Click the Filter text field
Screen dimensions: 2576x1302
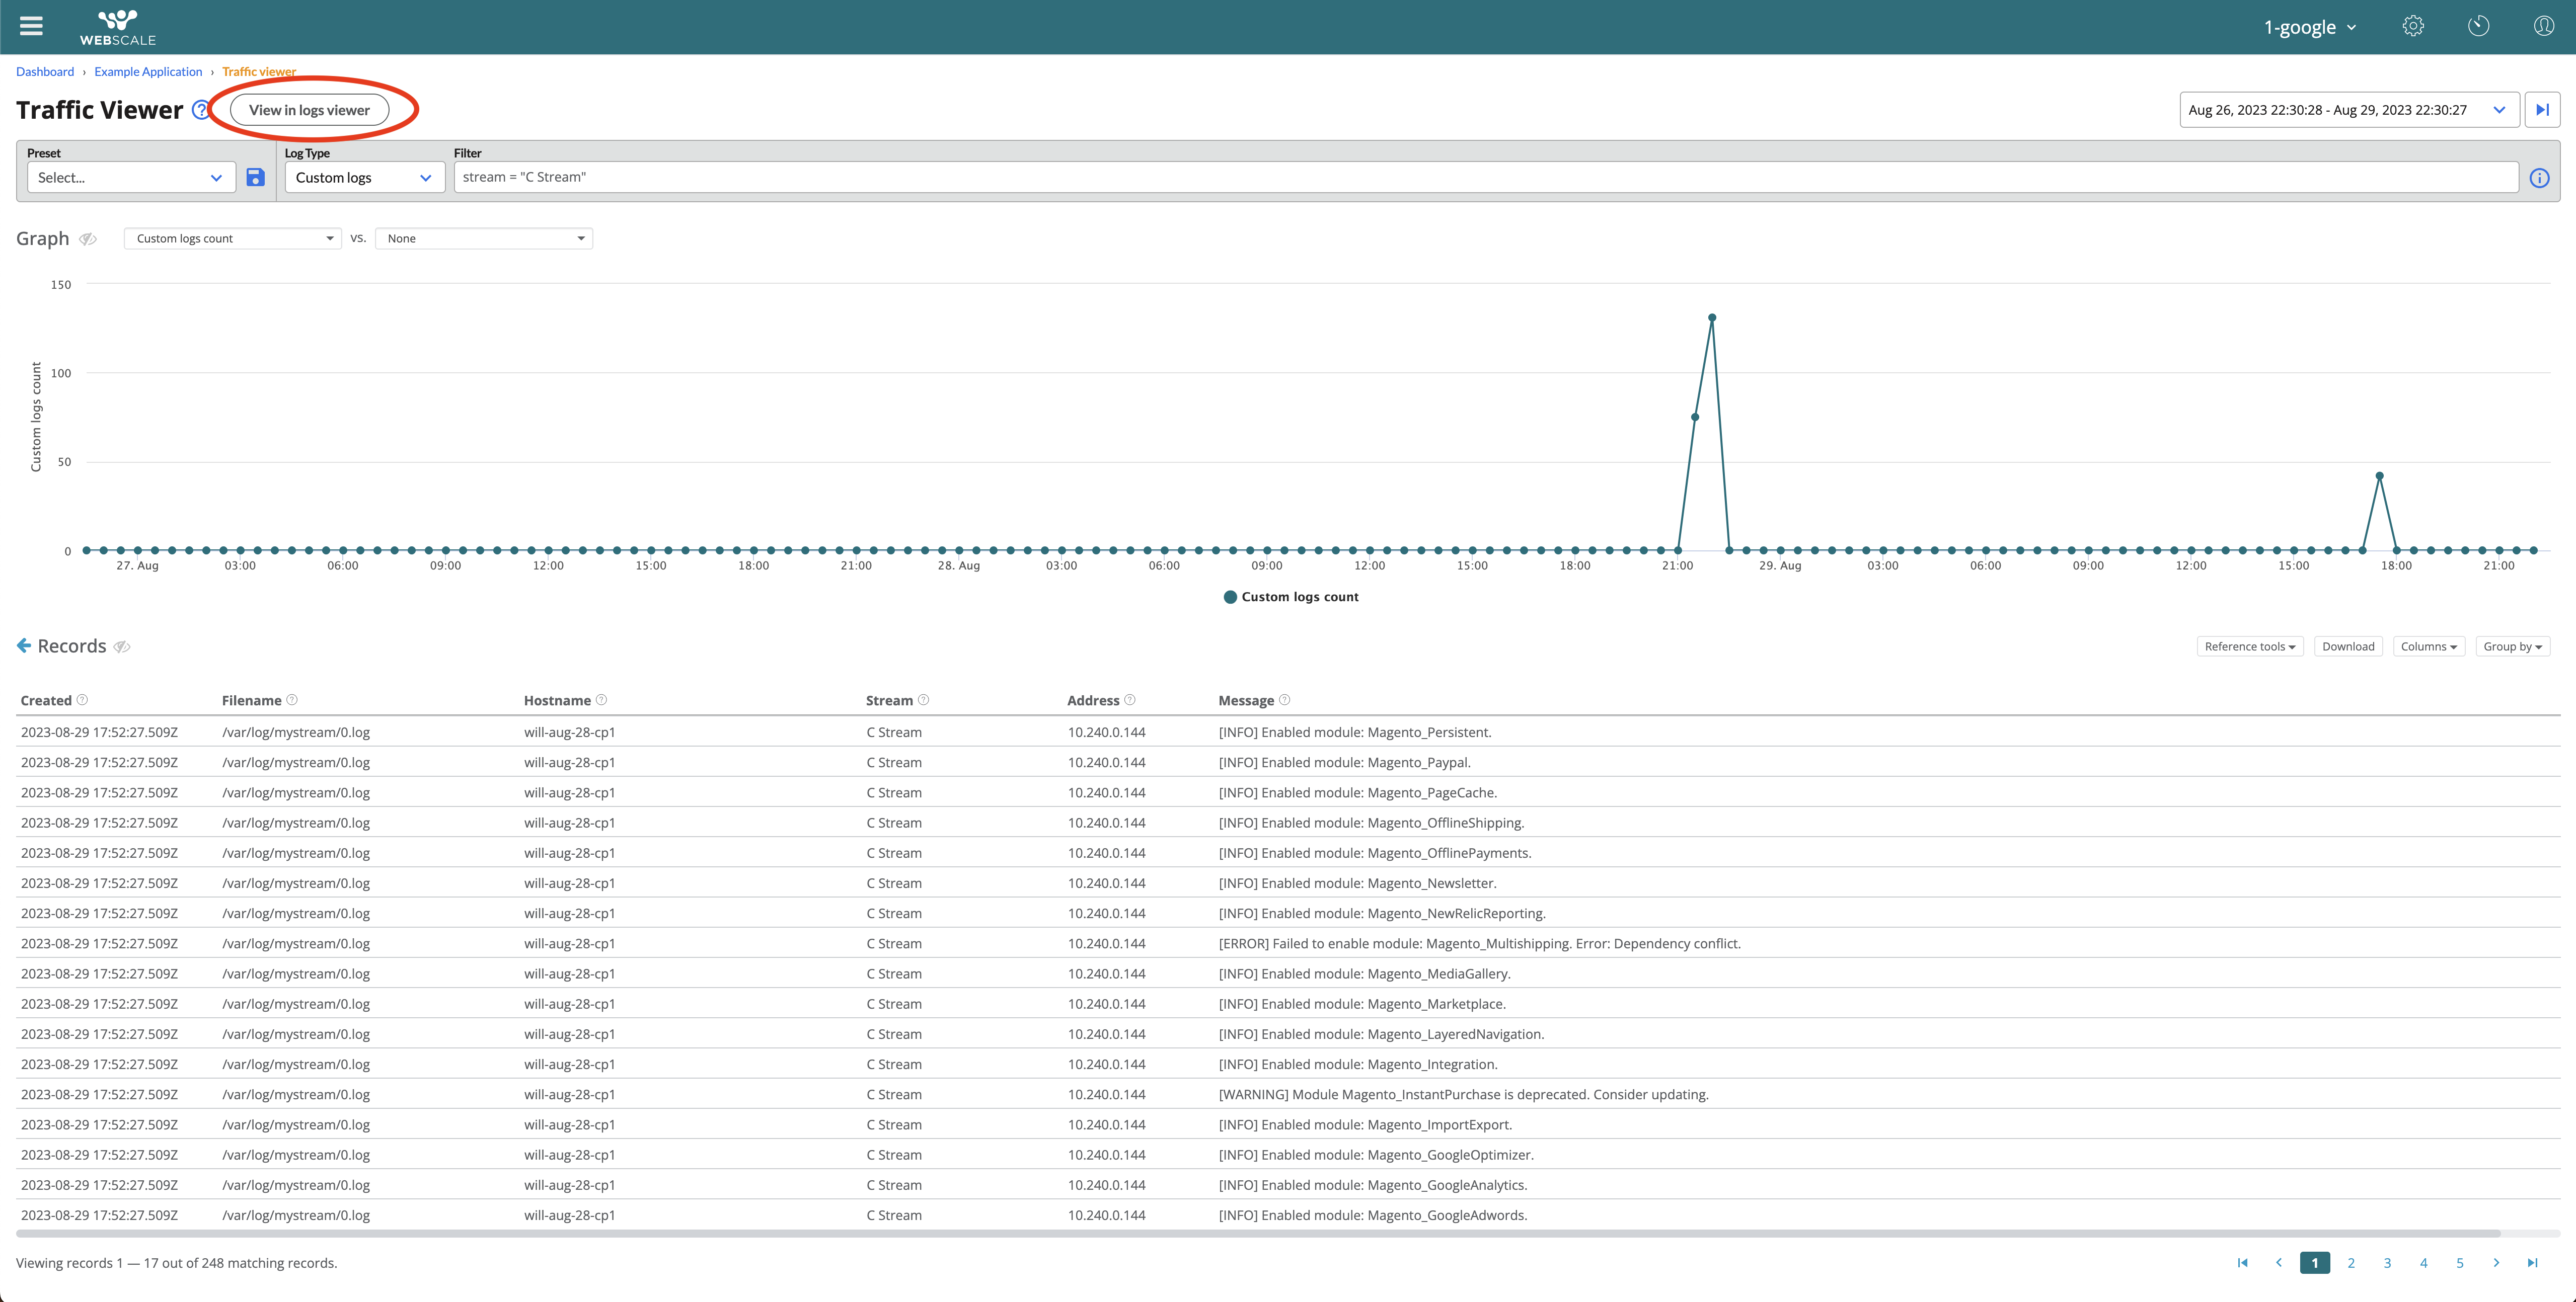pos(1485,178)
